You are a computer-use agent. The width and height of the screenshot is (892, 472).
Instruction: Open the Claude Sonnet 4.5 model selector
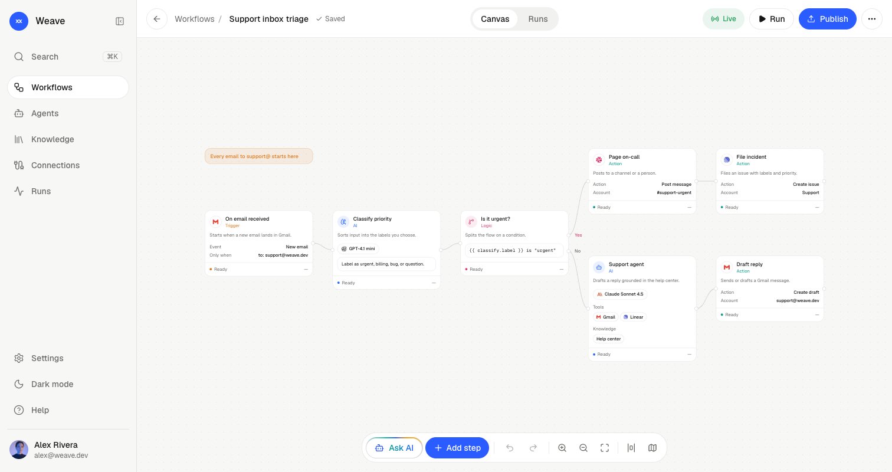(x=620, y=294)
